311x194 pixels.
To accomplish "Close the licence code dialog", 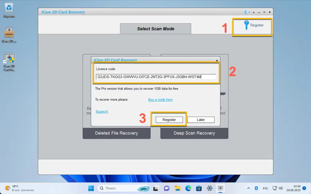I will pos(217,61).
